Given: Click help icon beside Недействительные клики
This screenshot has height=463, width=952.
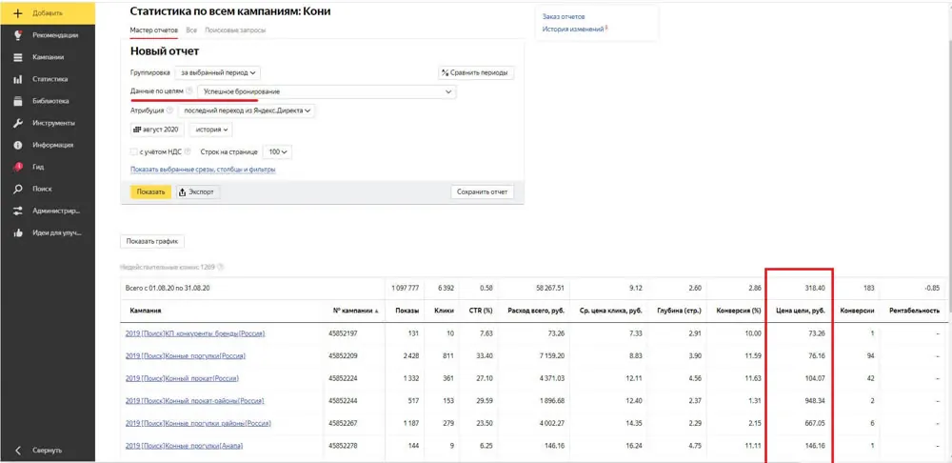Looking at the screenshot, I should pos(221,267).
